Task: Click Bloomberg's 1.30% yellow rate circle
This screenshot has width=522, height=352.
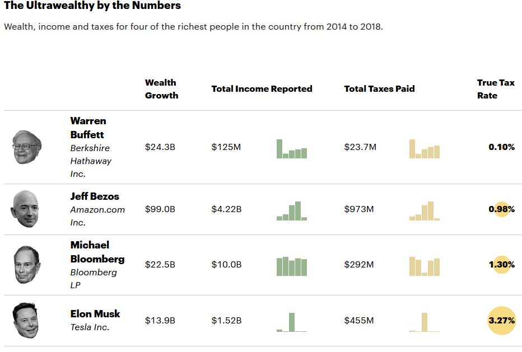Action: coord(501,264)
